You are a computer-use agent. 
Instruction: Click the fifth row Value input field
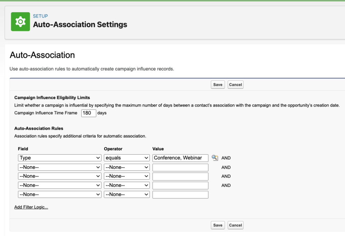[180, 194]
